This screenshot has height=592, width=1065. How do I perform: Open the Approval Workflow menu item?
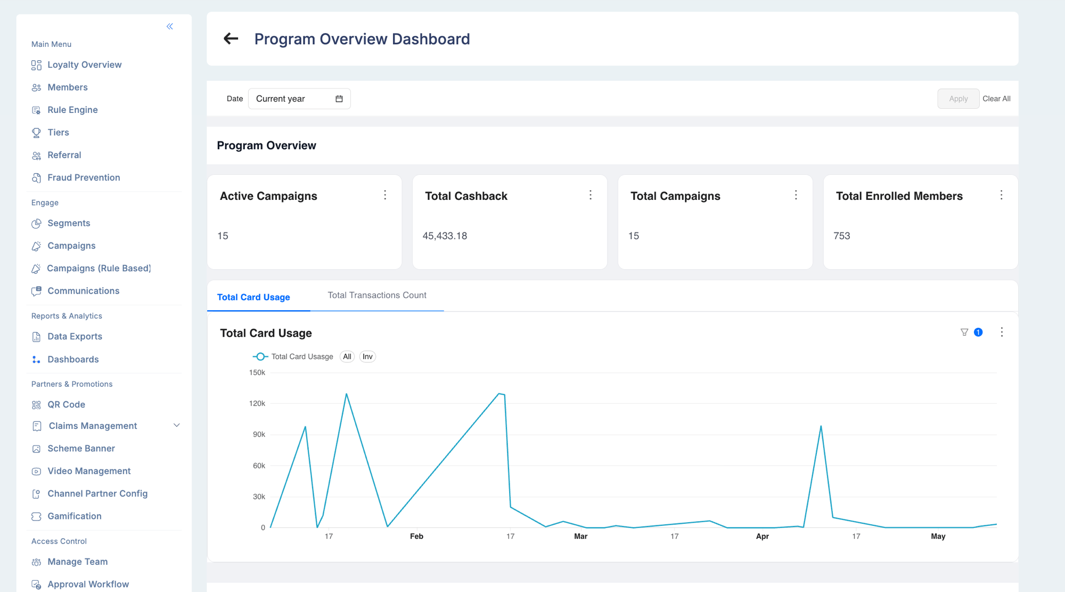(x=88, y=584)
